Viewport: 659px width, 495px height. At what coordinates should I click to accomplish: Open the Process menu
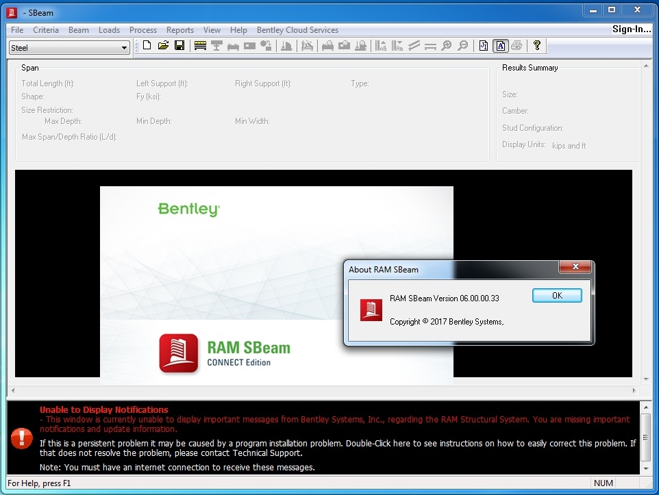pyautogui.click(x=143, y=30)
